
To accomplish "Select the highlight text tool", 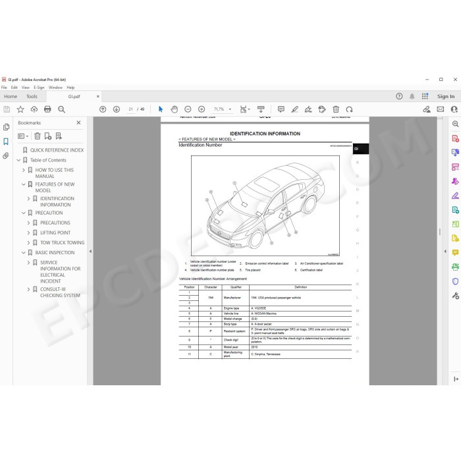I will pyautogui.click(x=294, y=109).
